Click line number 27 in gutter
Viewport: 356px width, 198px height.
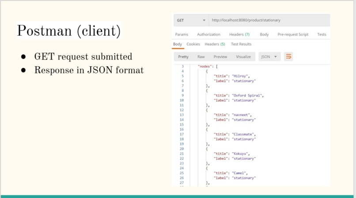coord(182,183)
